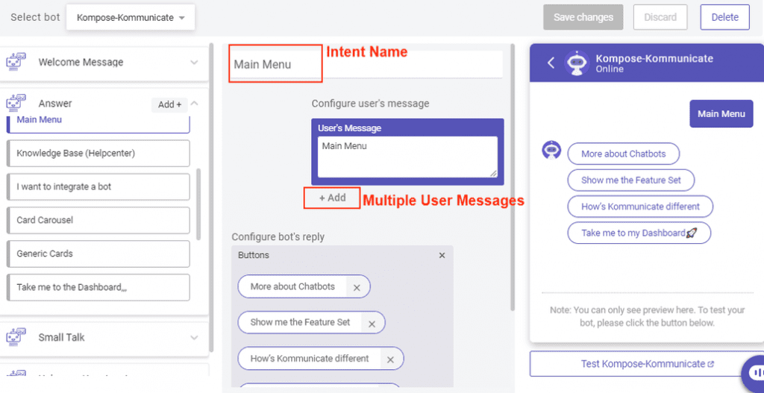Collapse the Answer section chevron
764x393 pixels.
(x=195, y=103)
